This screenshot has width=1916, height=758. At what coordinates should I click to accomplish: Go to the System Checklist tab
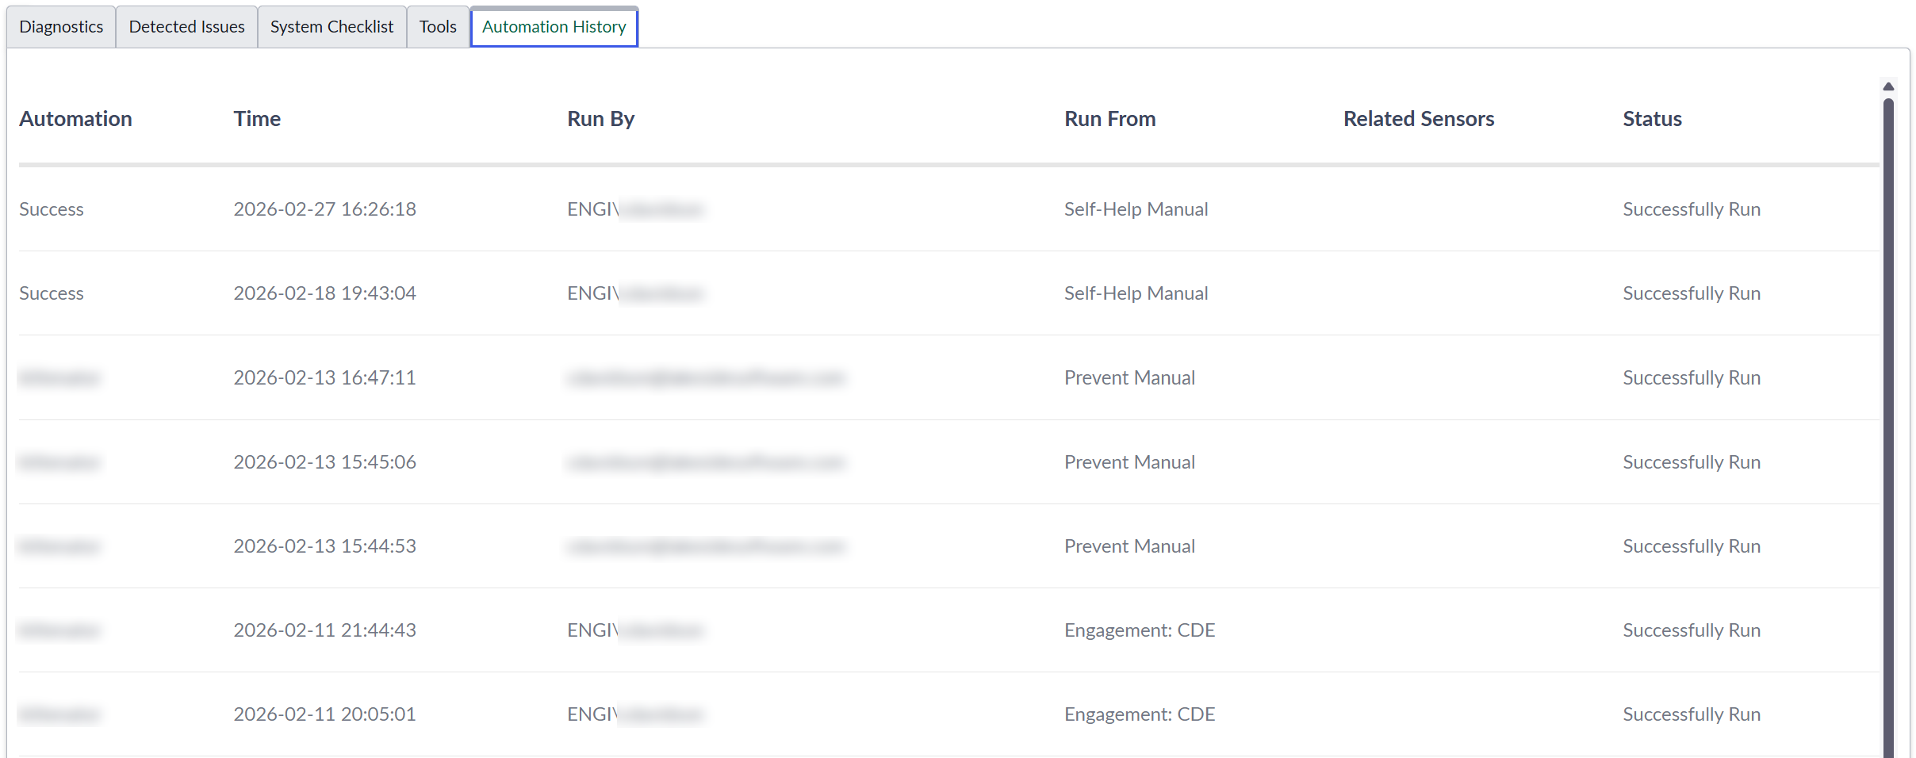coord(331,27)
